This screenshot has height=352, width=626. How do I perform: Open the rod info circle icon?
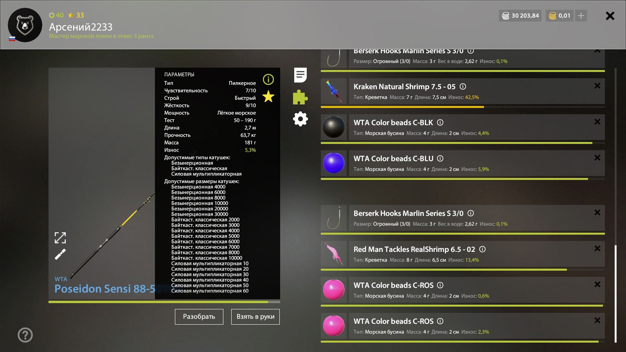(x=268, y=79)
